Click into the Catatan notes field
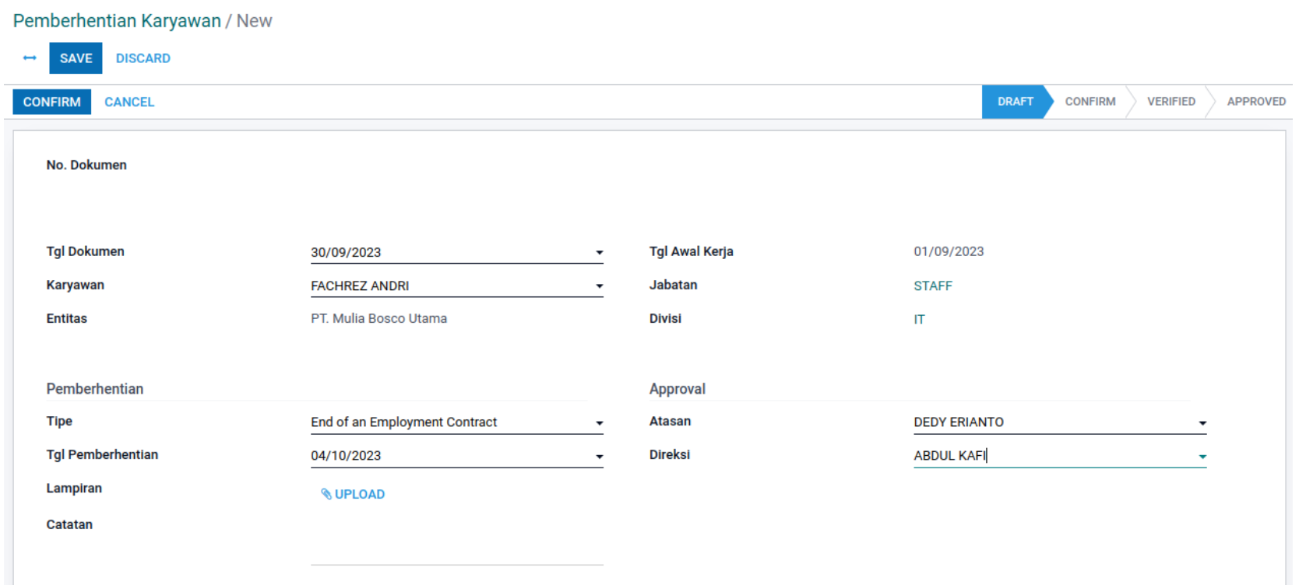The height and width of the screenshot is (585, 1299). [x=456, y=545]
